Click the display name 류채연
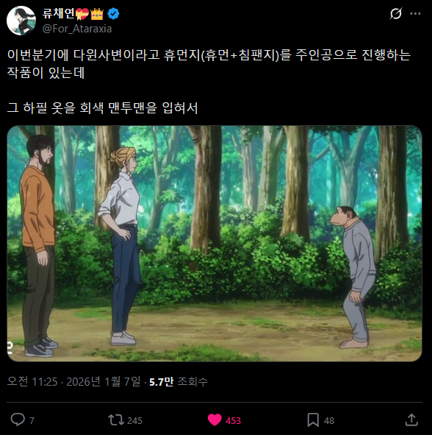The width and height of the screenshot is (432, 435). [59, 13]
